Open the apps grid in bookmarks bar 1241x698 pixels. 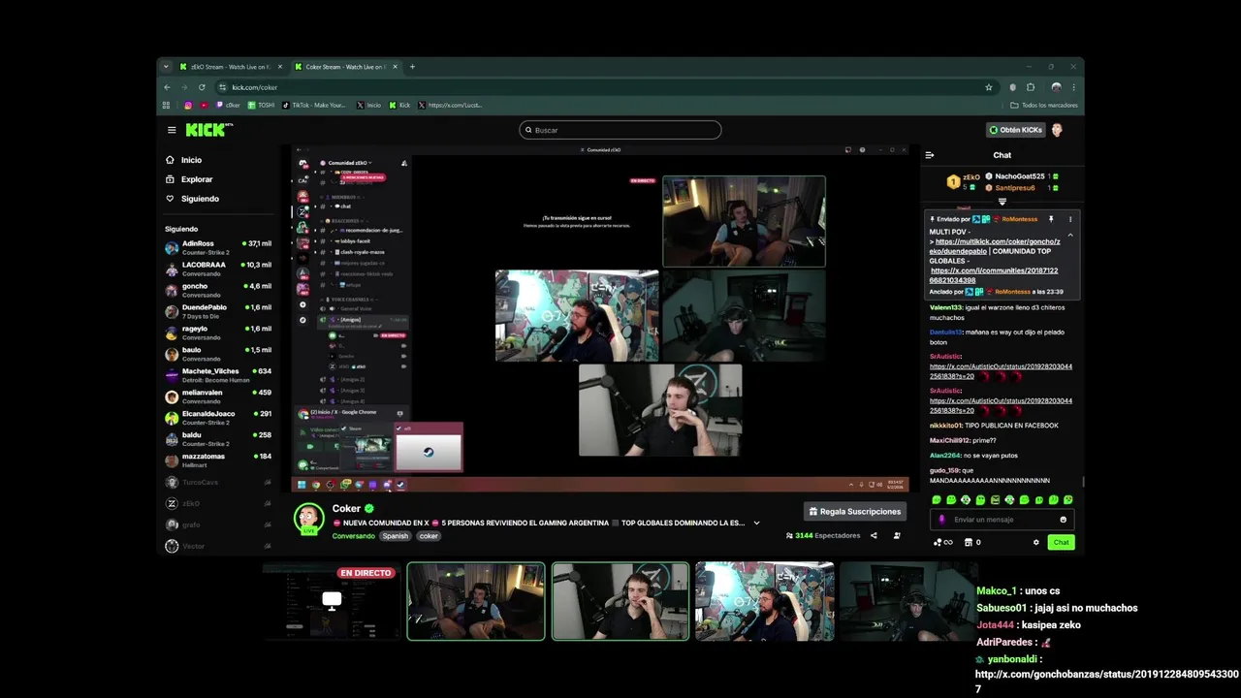(167, 105)
